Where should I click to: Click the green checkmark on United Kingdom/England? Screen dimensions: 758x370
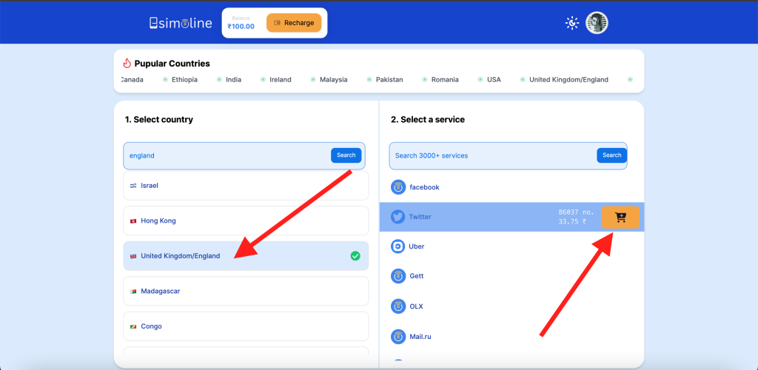tap(355, 256)
